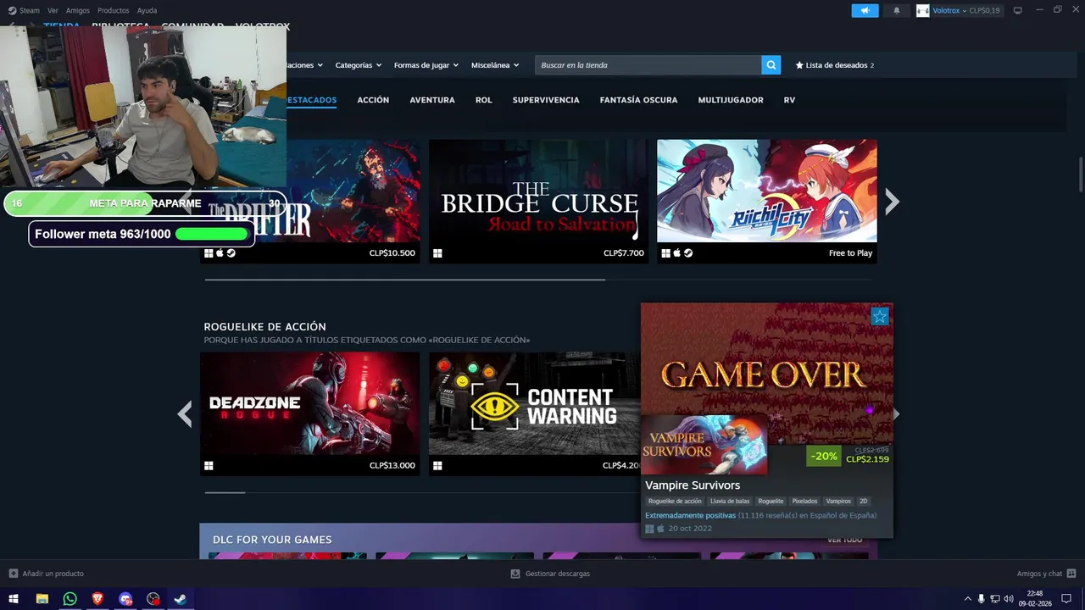The width and height of the screenshot is (1085, 610).
Task: Open the volume speaker tray icon
Action: coord(1009,599)
